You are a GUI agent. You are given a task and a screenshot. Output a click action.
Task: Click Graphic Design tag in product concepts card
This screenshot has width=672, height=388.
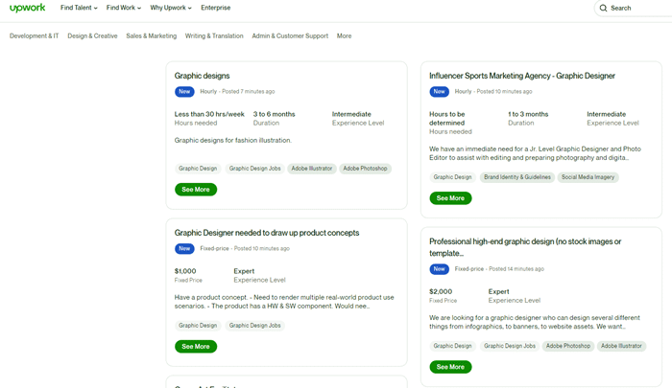coord(198,326)
